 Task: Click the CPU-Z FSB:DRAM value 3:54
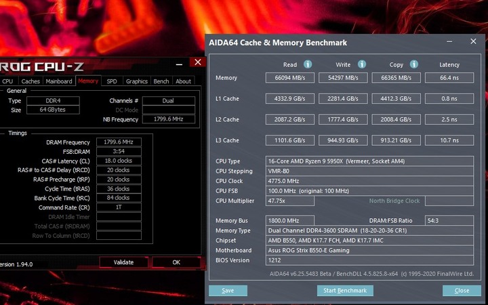(119, 151)
